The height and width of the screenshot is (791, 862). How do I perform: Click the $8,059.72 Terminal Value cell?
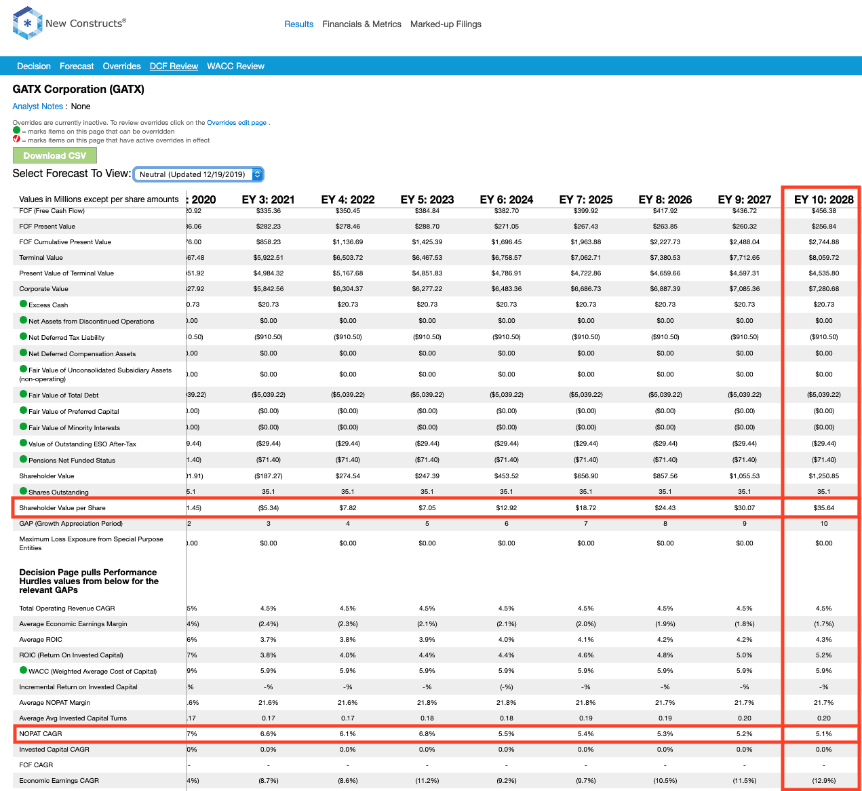pyautogui.click(x=823, y=257)
